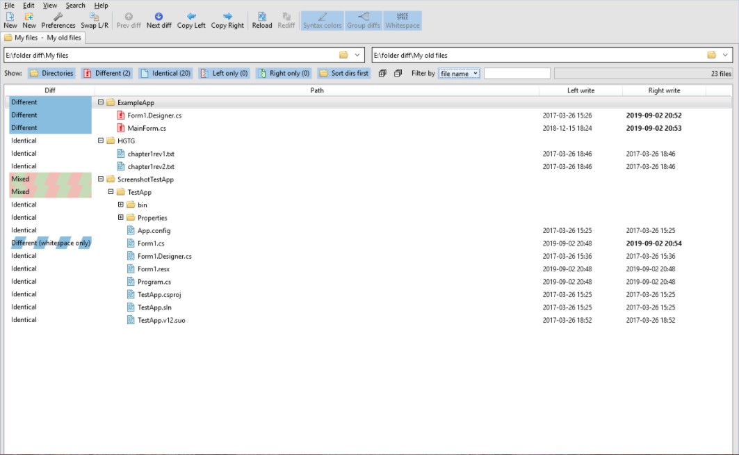Click the TestApp.sln file icon
This screenshot has width=739, height=455.
click(x=131, y=307)
